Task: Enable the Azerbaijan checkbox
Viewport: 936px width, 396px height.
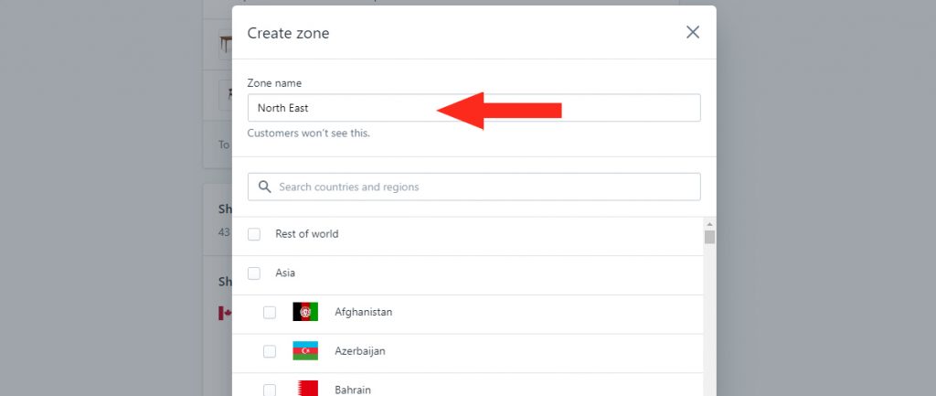Action: coord(270,351)
